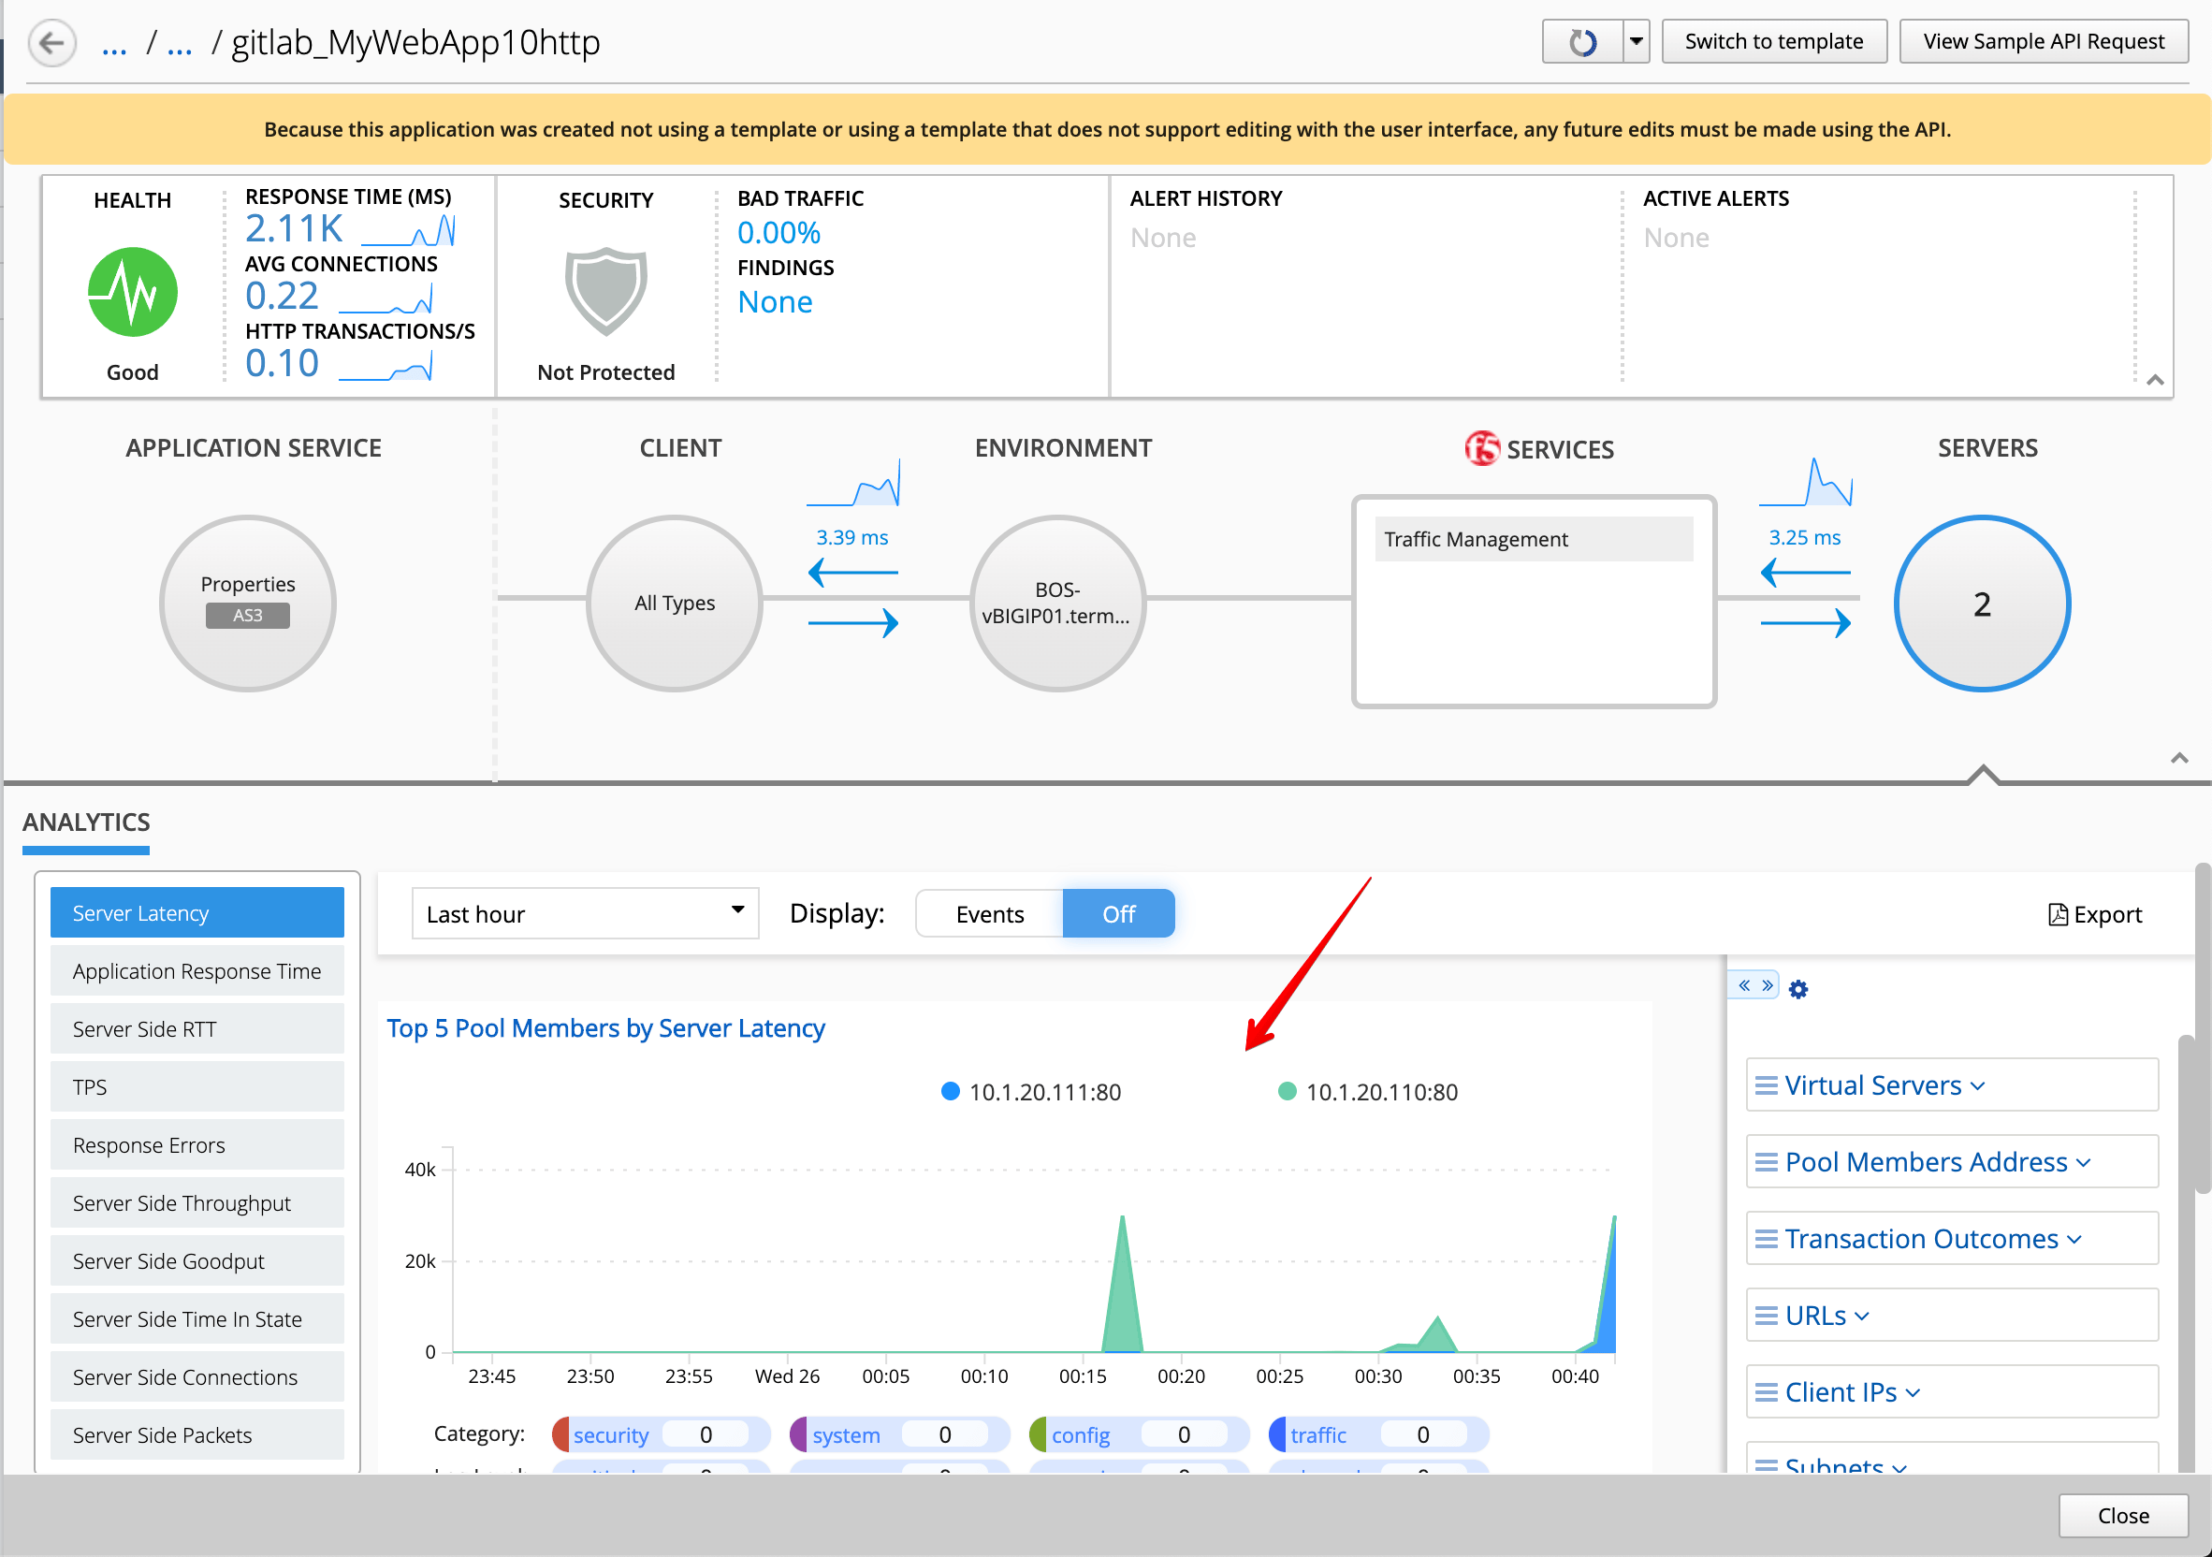Click the security shield icon
This screenshot has width=2212, height=1557.
point(606,291)
